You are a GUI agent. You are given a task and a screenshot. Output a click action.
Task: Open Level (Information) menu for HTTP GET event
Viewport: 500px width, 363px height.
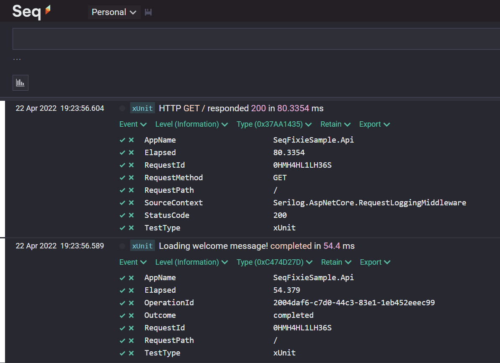[x=192, y=124]
